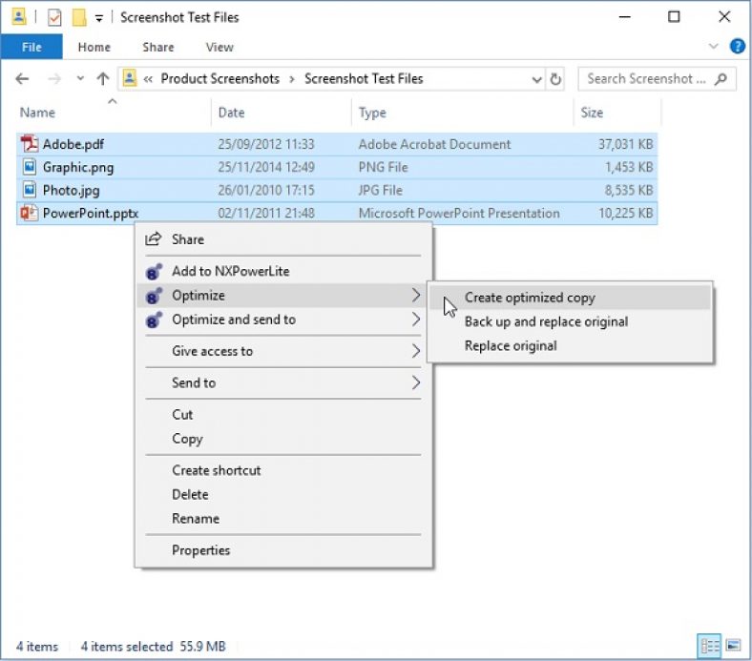Go up one folder with Up arrow
Screen dimensions: 752x661
tap(102, 79)
